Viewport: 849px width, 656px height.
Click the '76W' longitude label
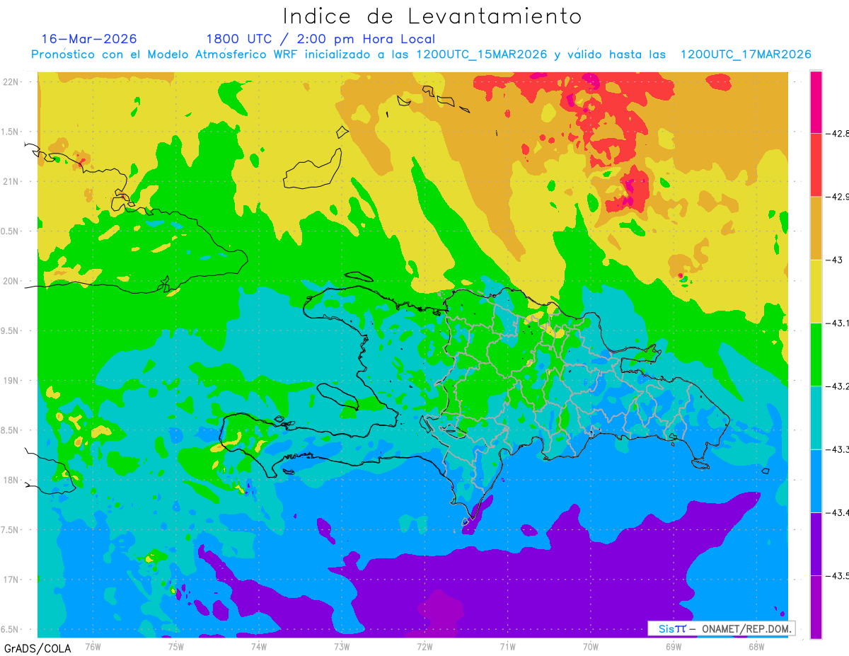tap(93, 646)
